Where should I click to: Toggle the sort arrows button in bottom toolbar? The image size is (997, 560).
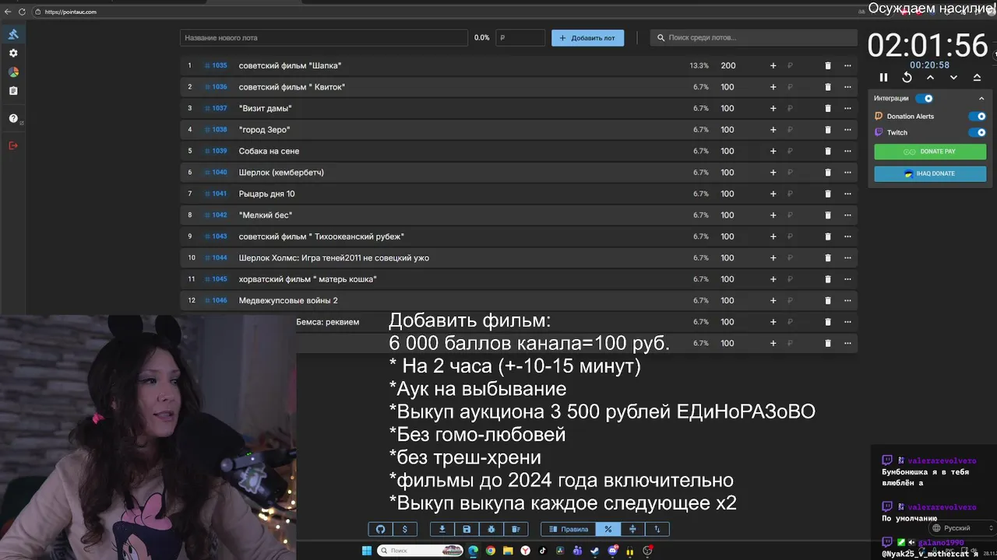click(657, 529)
